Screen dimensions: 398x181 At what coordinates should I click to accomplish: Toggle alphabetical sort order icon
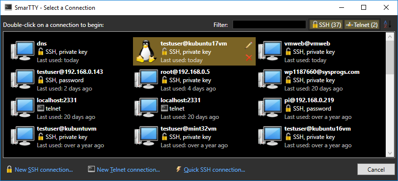click(x=387, y=24)
